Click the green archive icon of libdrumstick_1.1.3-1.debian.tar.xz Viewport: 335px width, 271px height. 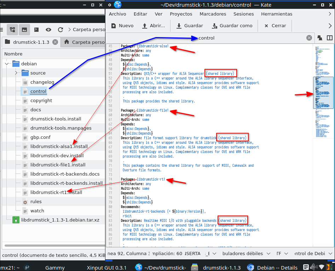16,220
